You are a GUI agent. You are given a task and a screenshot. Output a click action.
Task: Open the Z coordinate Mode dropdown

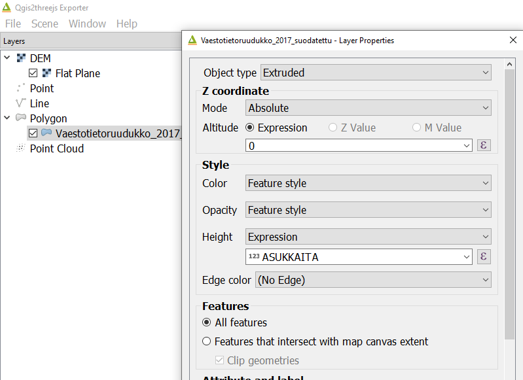click(369, 108)
